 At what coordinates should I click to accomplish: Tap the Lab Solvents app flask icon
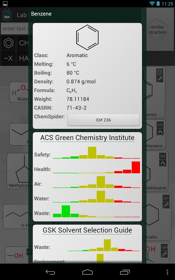[7, 15]
